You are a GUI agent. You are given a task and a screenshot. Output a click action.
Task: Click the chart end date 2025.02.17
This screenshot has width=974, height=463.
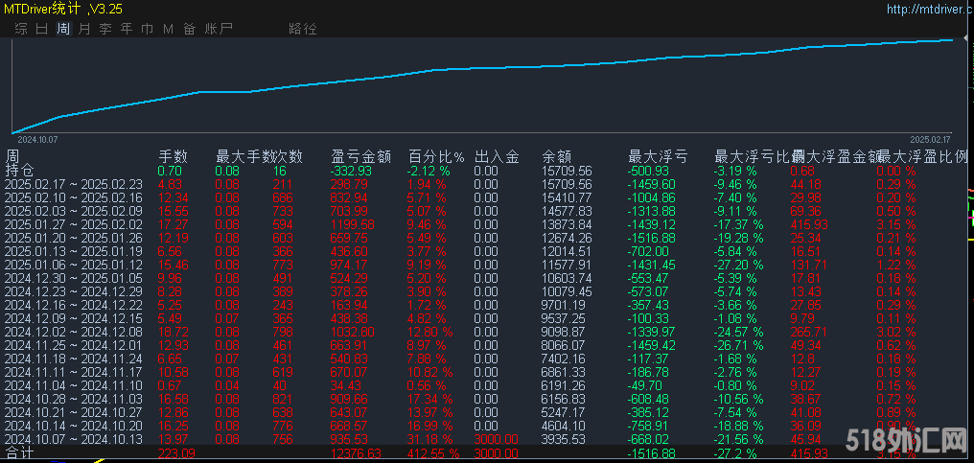(x=931, y=140)
